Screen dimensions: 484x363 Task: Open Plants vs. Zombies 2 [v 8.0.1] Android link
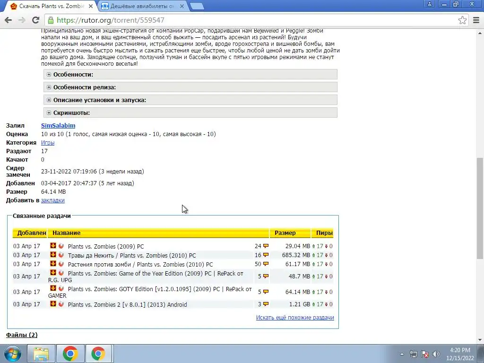tap(128, 305)
